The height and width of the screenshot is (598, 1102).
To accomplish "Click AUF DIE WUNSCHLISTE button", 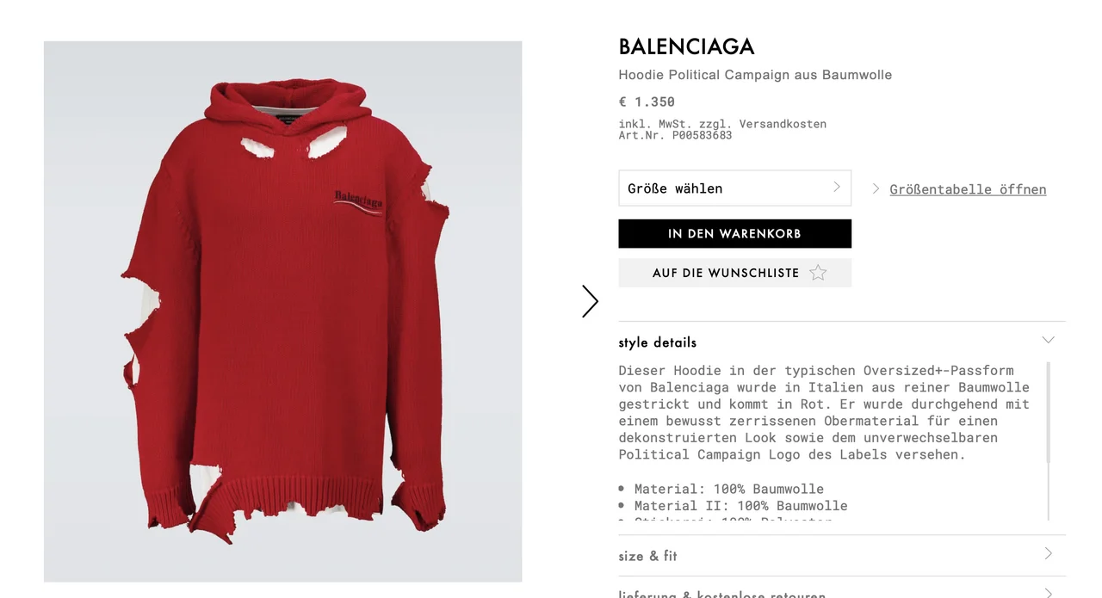I will click(x=734, y=273).
